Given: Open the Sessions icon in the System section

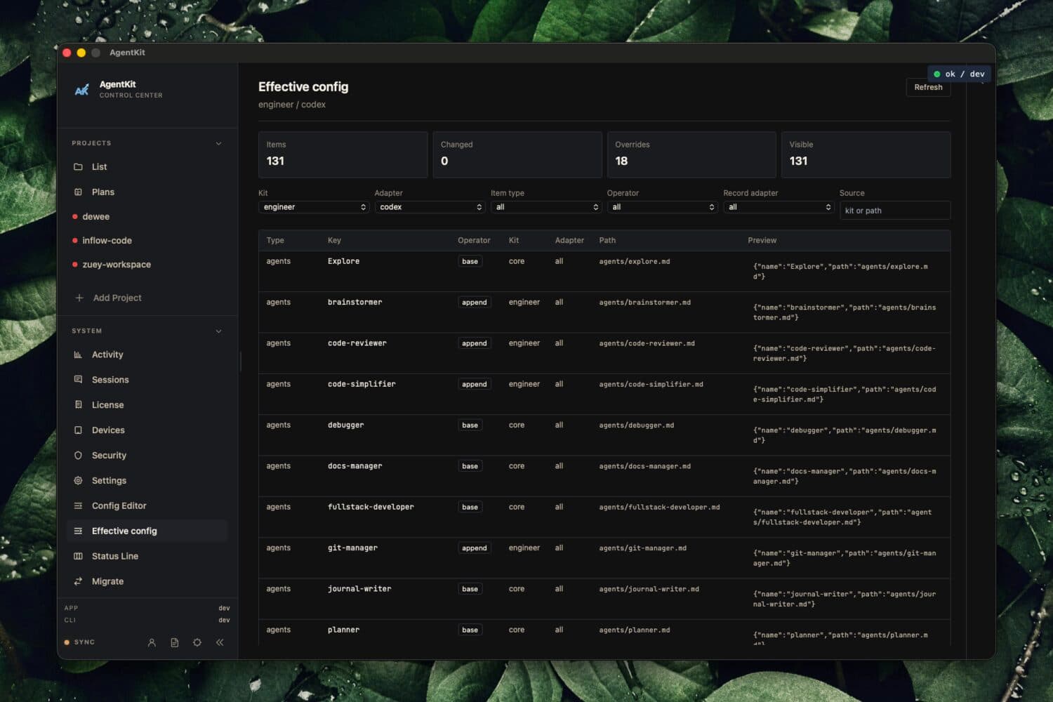Looking at the screenshot, I should 78,380.
